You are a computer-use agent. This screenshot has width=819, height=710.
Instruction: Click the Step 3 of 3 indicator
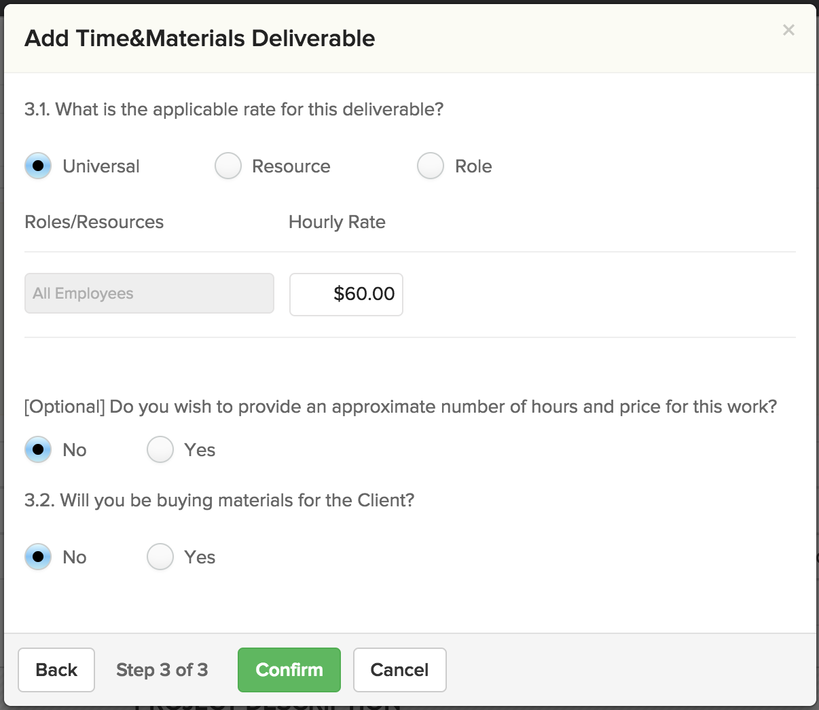[162, 670]
